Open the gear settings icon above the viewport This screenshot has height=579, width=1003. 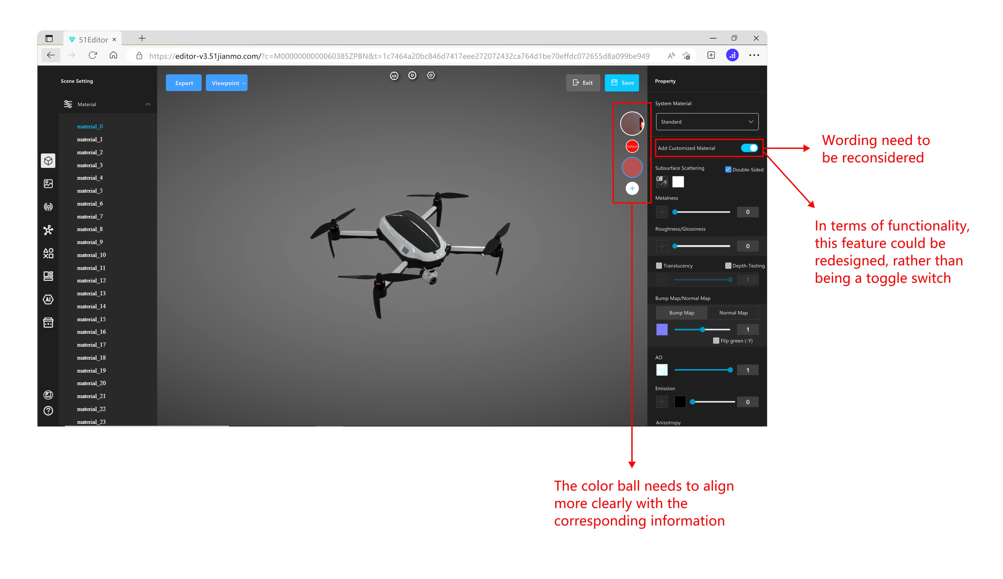pyautogui.click(x=431, y=75)
